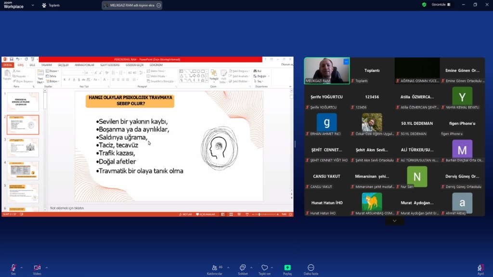493x277 pixels.
Task: Click the green encryption shield icon
Action: point(424,5)
